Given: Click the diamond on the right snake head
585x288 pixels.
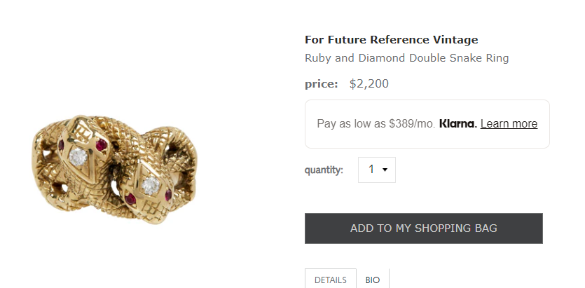Looking at the screenshot, I should click(x=150, y=184).
